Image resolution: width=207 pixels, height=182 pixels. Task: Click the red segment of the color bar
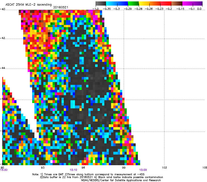[166, 4]
